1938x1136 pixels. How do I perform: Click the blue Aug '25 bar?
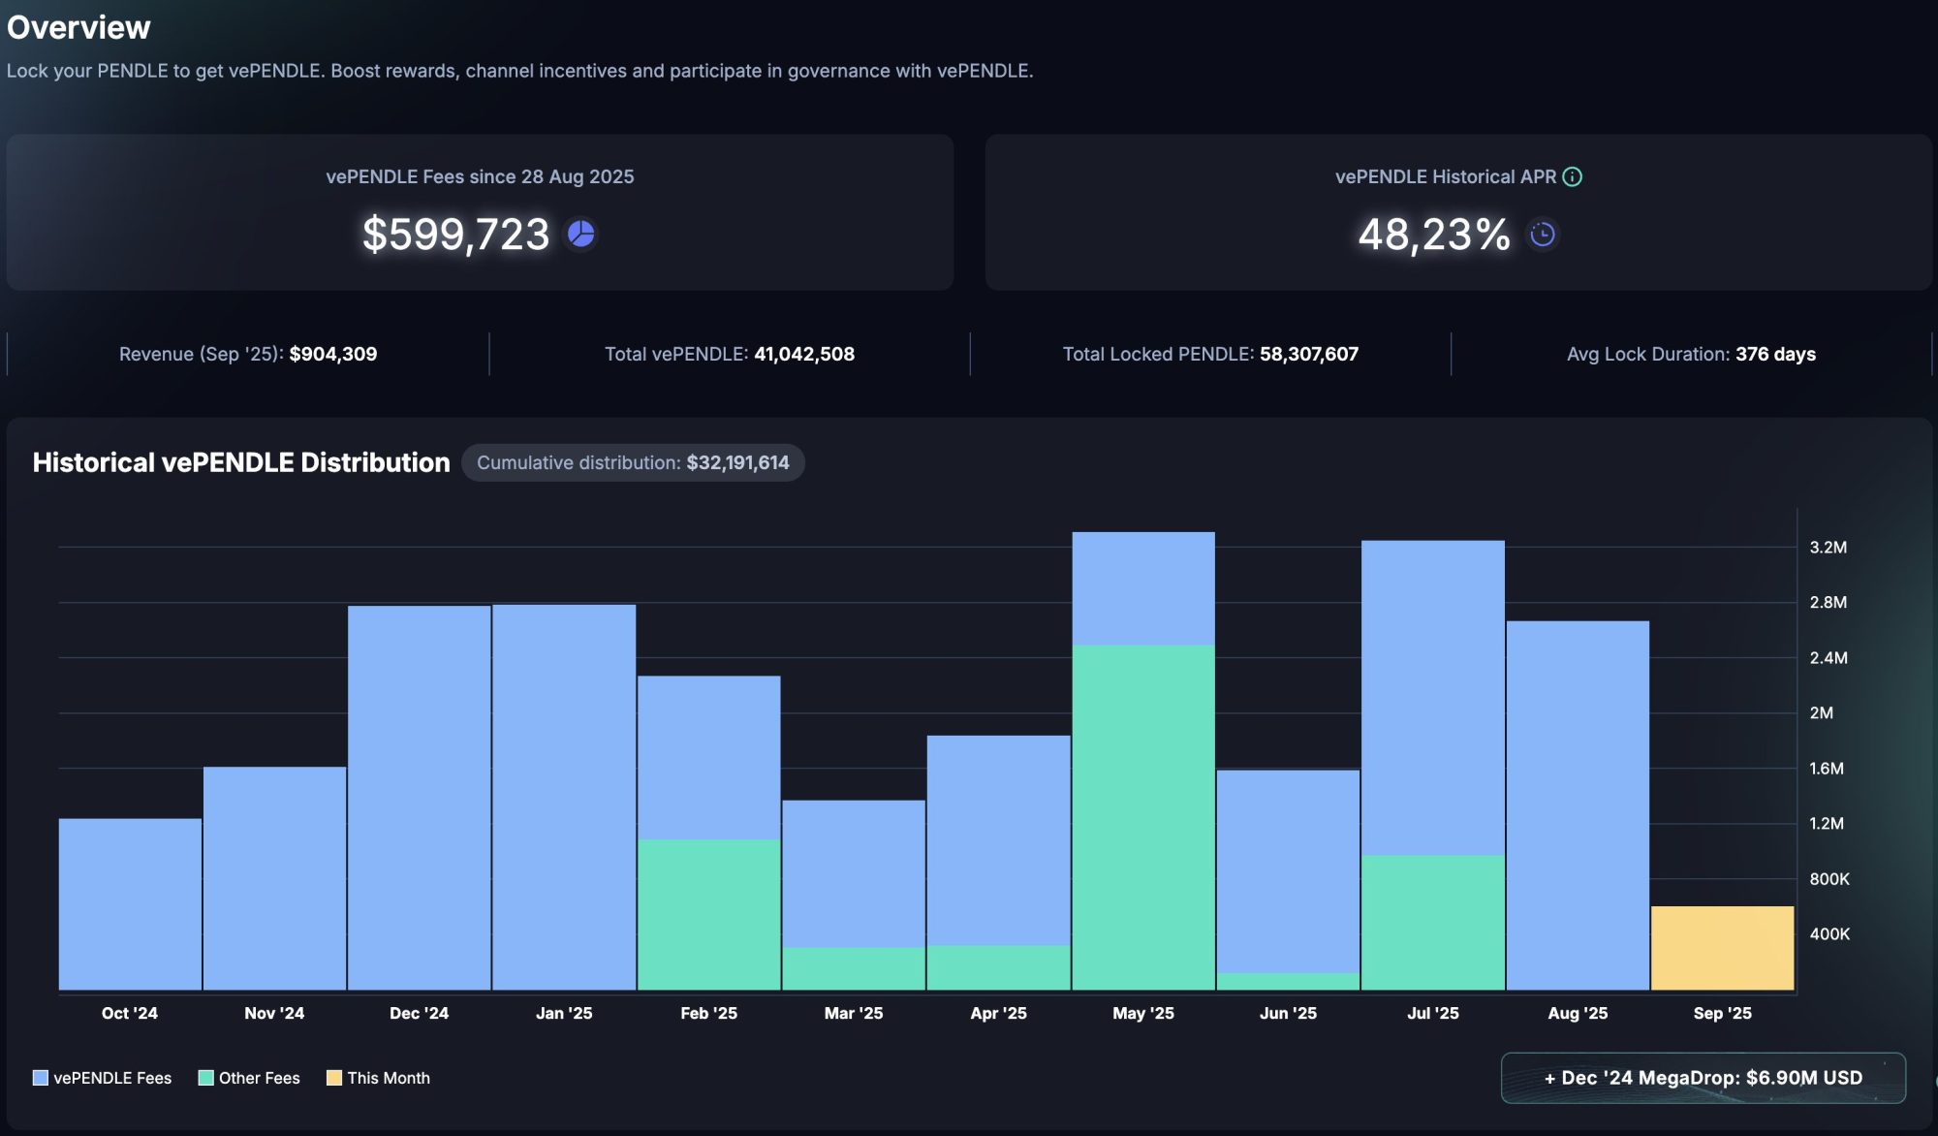coord(1578,805)
